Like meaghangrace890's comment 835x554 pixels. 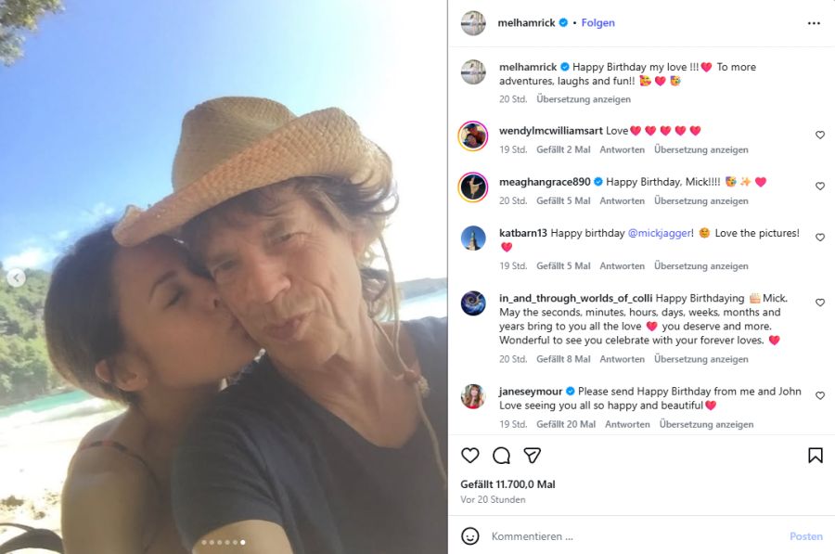(x=820, y=187)
